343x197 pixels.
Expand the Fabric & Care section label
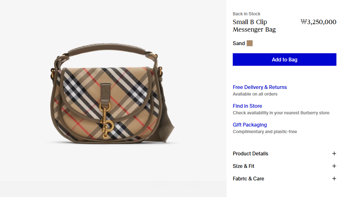point(248,179)
